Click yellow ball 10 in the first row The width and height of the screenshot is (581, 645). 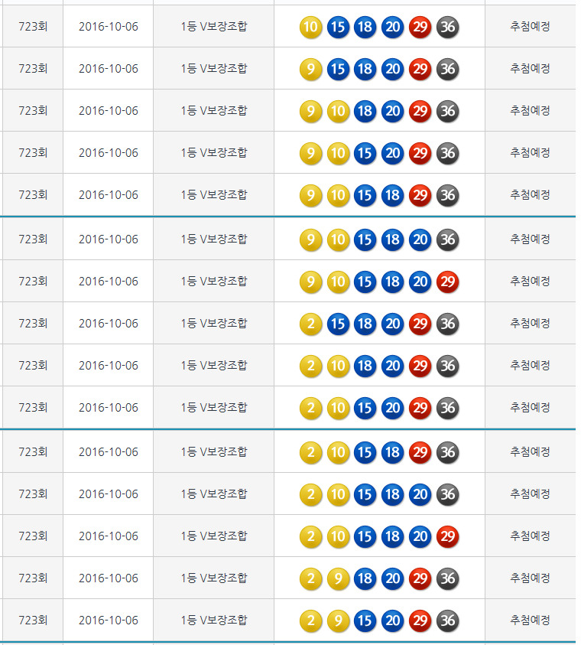pyautogui.click(x=310, y=28)
